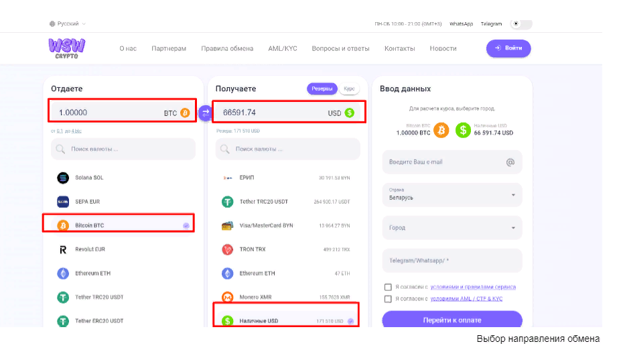This screenshot has width=623, height=362.
Task: Toggle the dark/light theme switch
Action: click(521, 24)
